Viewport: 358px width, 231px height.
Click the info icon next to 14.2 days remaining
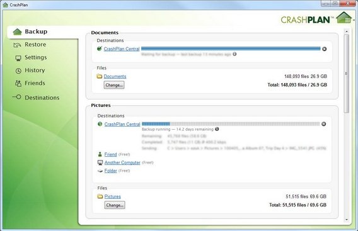217,129
